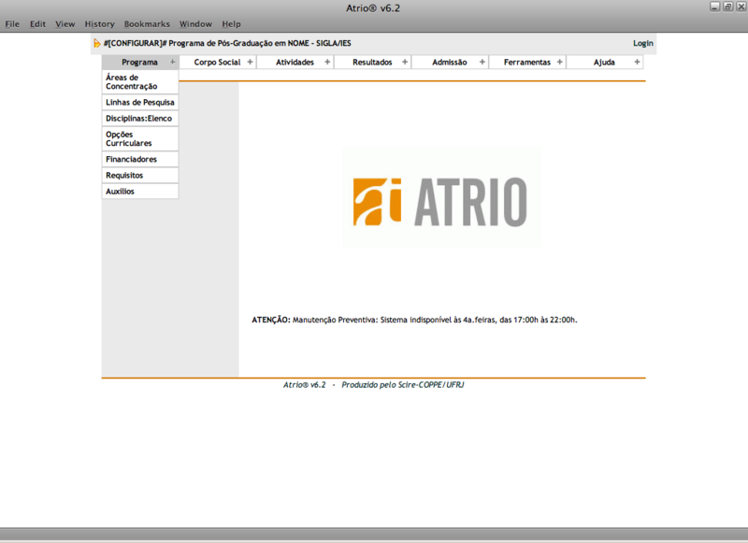The image size is (748, 543).
Task: Open the Bookmarks menu
Action: click(147, 24)
